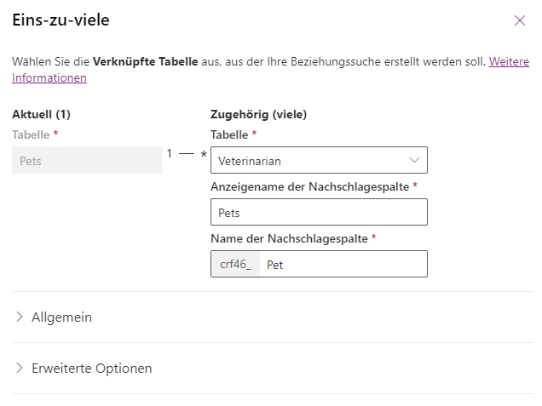
Task: Click the Name der Nachschlagespalte label
Action: 289,238
